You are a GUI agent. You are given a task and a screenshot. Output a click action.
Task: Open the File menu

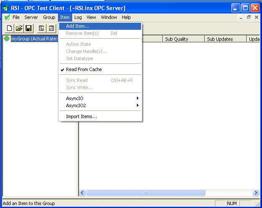tap(16, 17)
